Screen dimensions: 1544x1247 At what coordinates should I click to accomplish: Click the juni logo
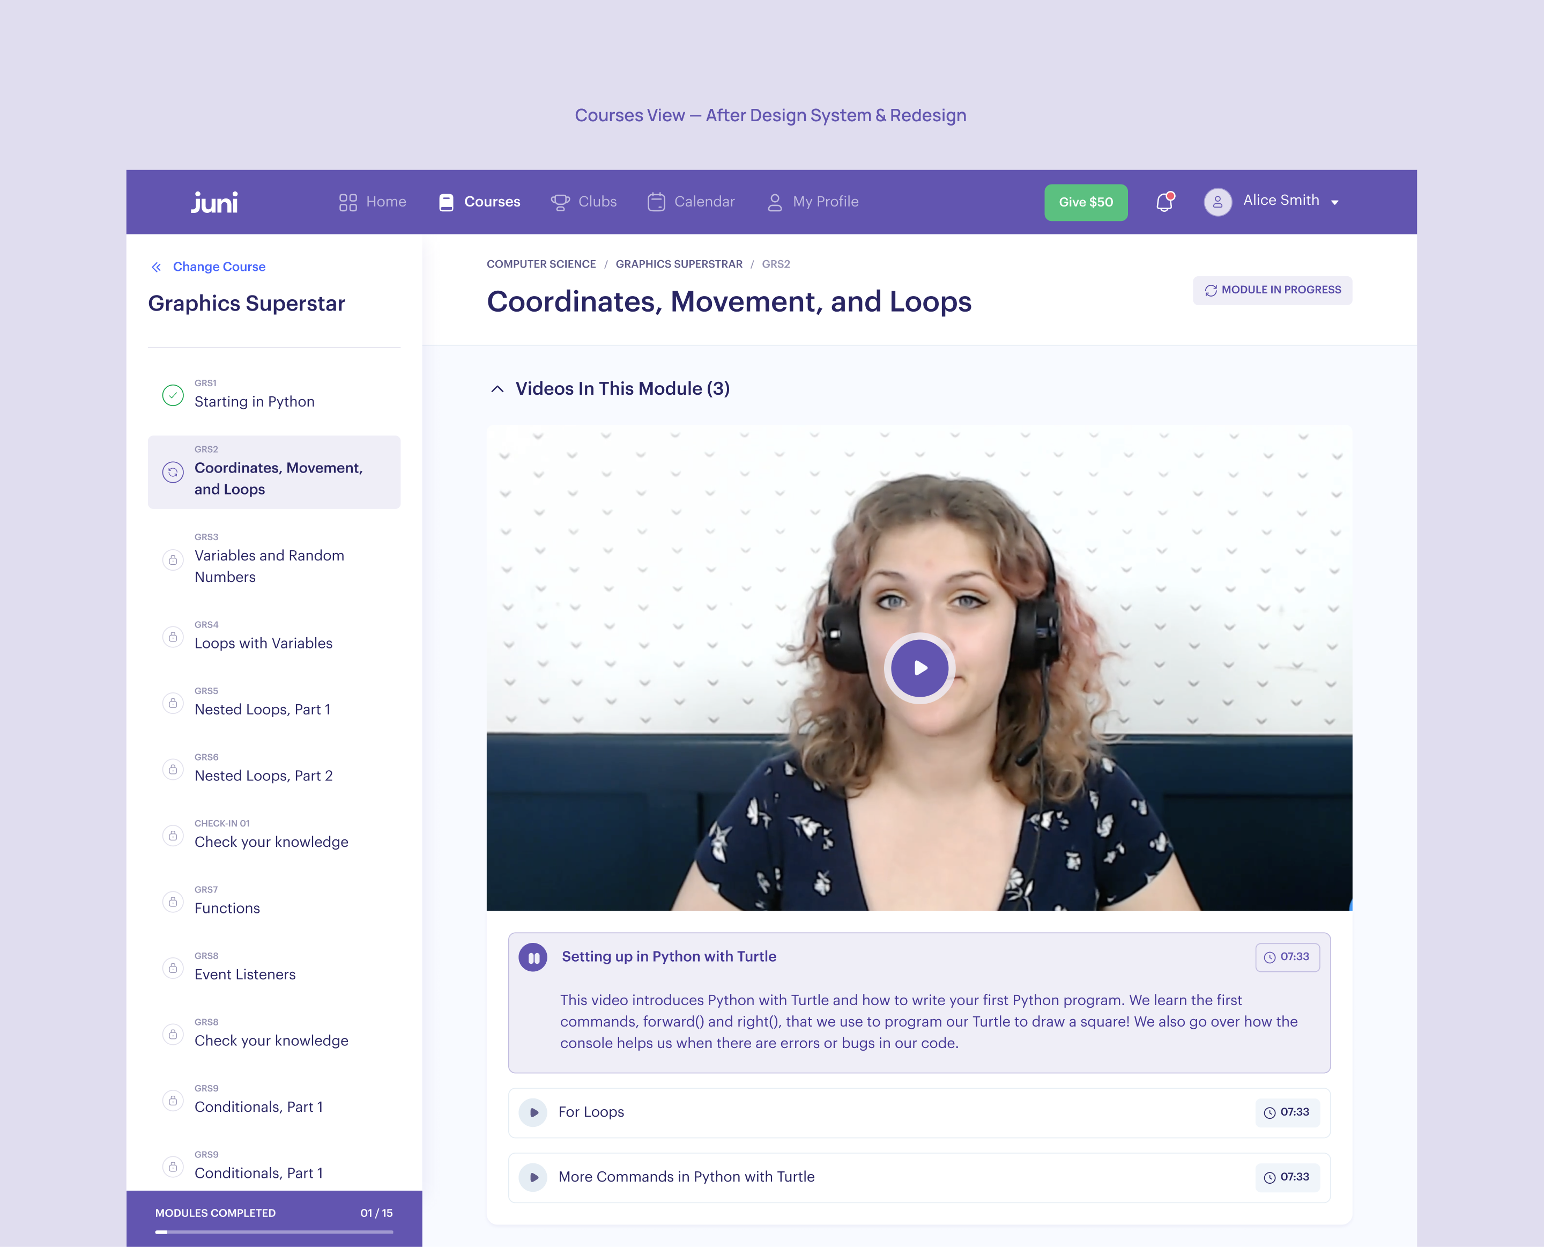(x=214, y=203)
